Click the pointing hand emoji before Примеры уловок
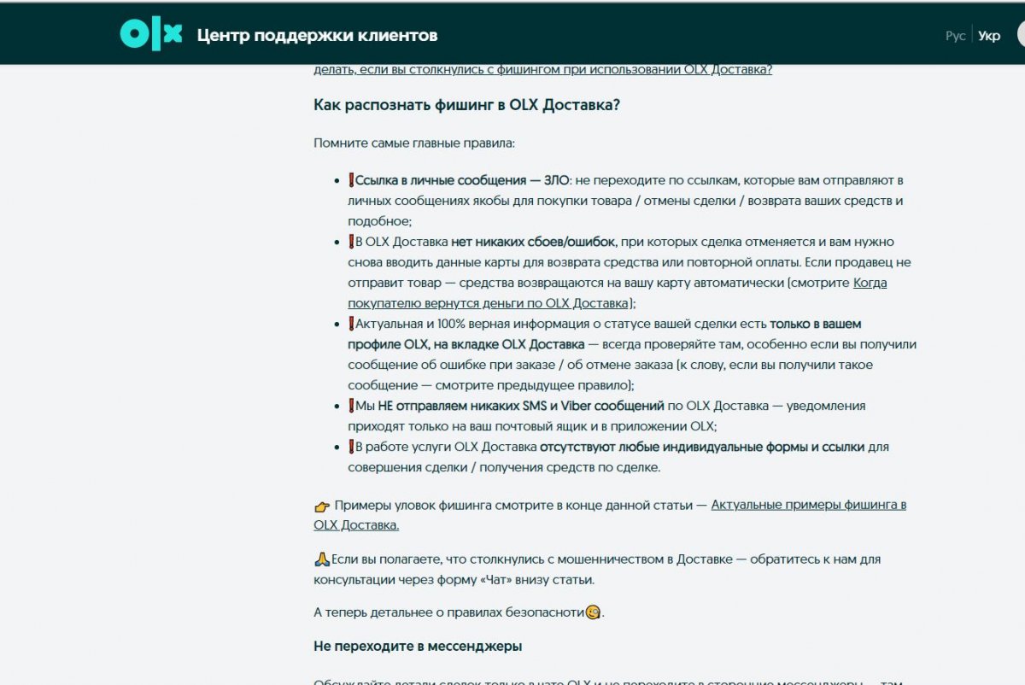 coord(322,506)
